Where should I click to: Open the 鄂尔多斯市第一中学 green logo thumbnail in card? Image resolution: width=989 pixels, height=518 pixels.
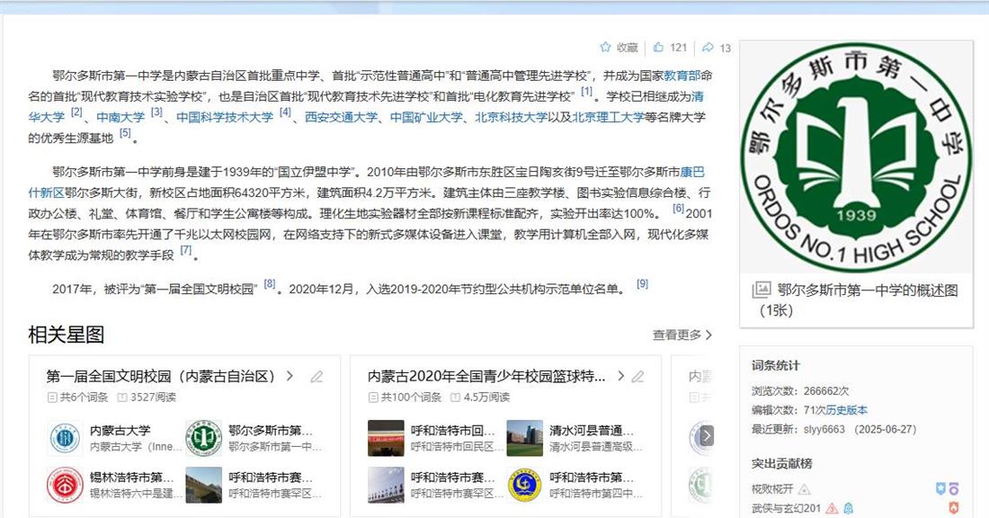204,438
